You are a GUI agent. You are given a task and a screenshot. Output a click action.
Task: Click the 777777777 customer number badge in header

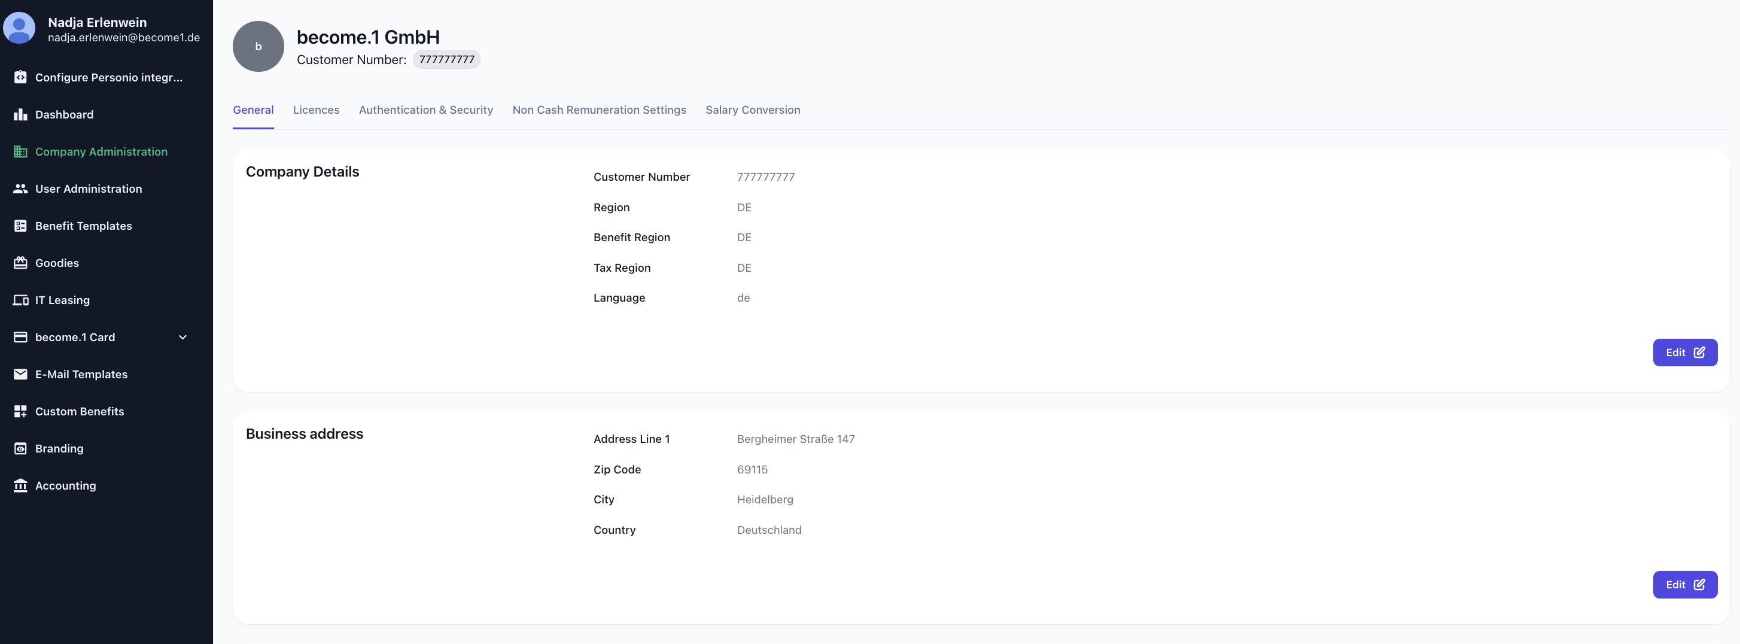(x=446, y=59)
